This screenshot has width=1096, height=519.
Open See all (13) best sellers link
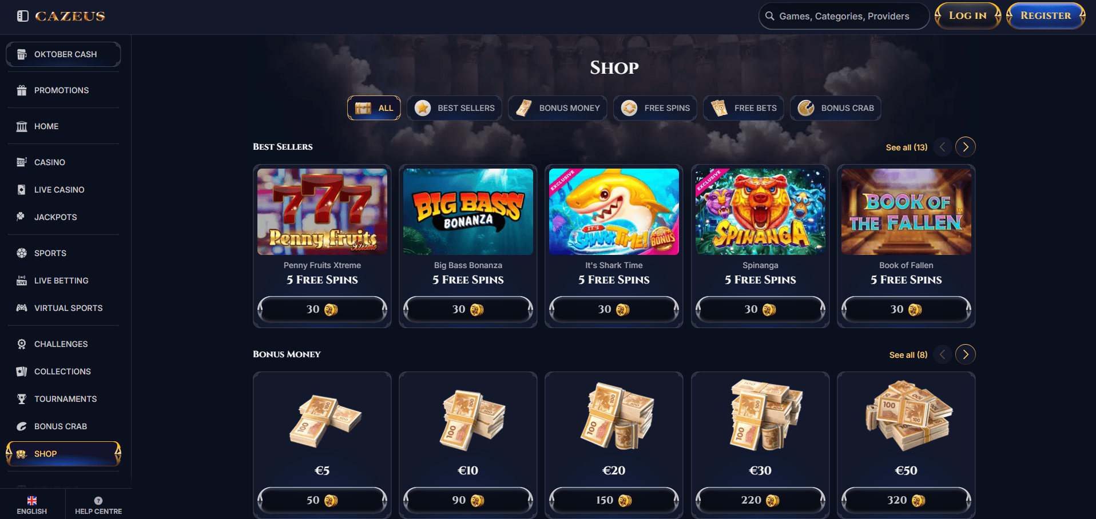point(907,147)
